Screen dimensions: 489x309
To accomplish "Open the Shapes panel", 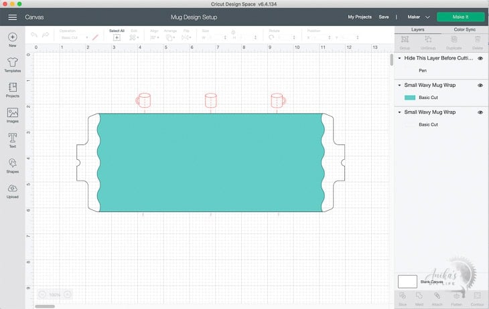I will pyautogui.click(x=13, y=165).
